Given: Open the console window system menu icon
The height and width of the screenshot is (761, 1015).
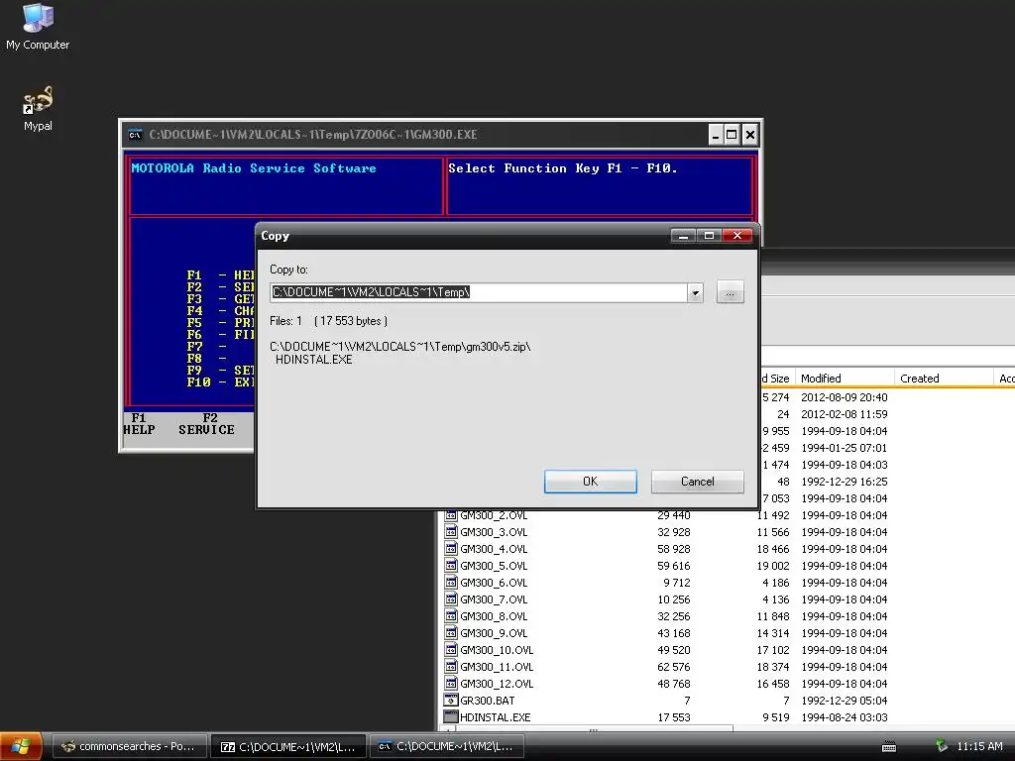Looking at the screenshot, I should (x=135, y=135).
